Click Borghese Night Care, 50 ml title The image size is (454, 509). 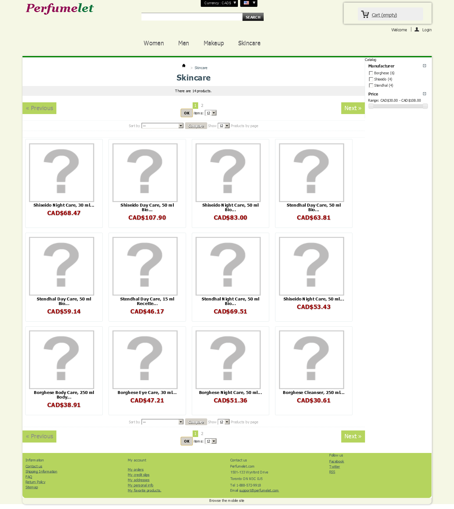[230, 393]
